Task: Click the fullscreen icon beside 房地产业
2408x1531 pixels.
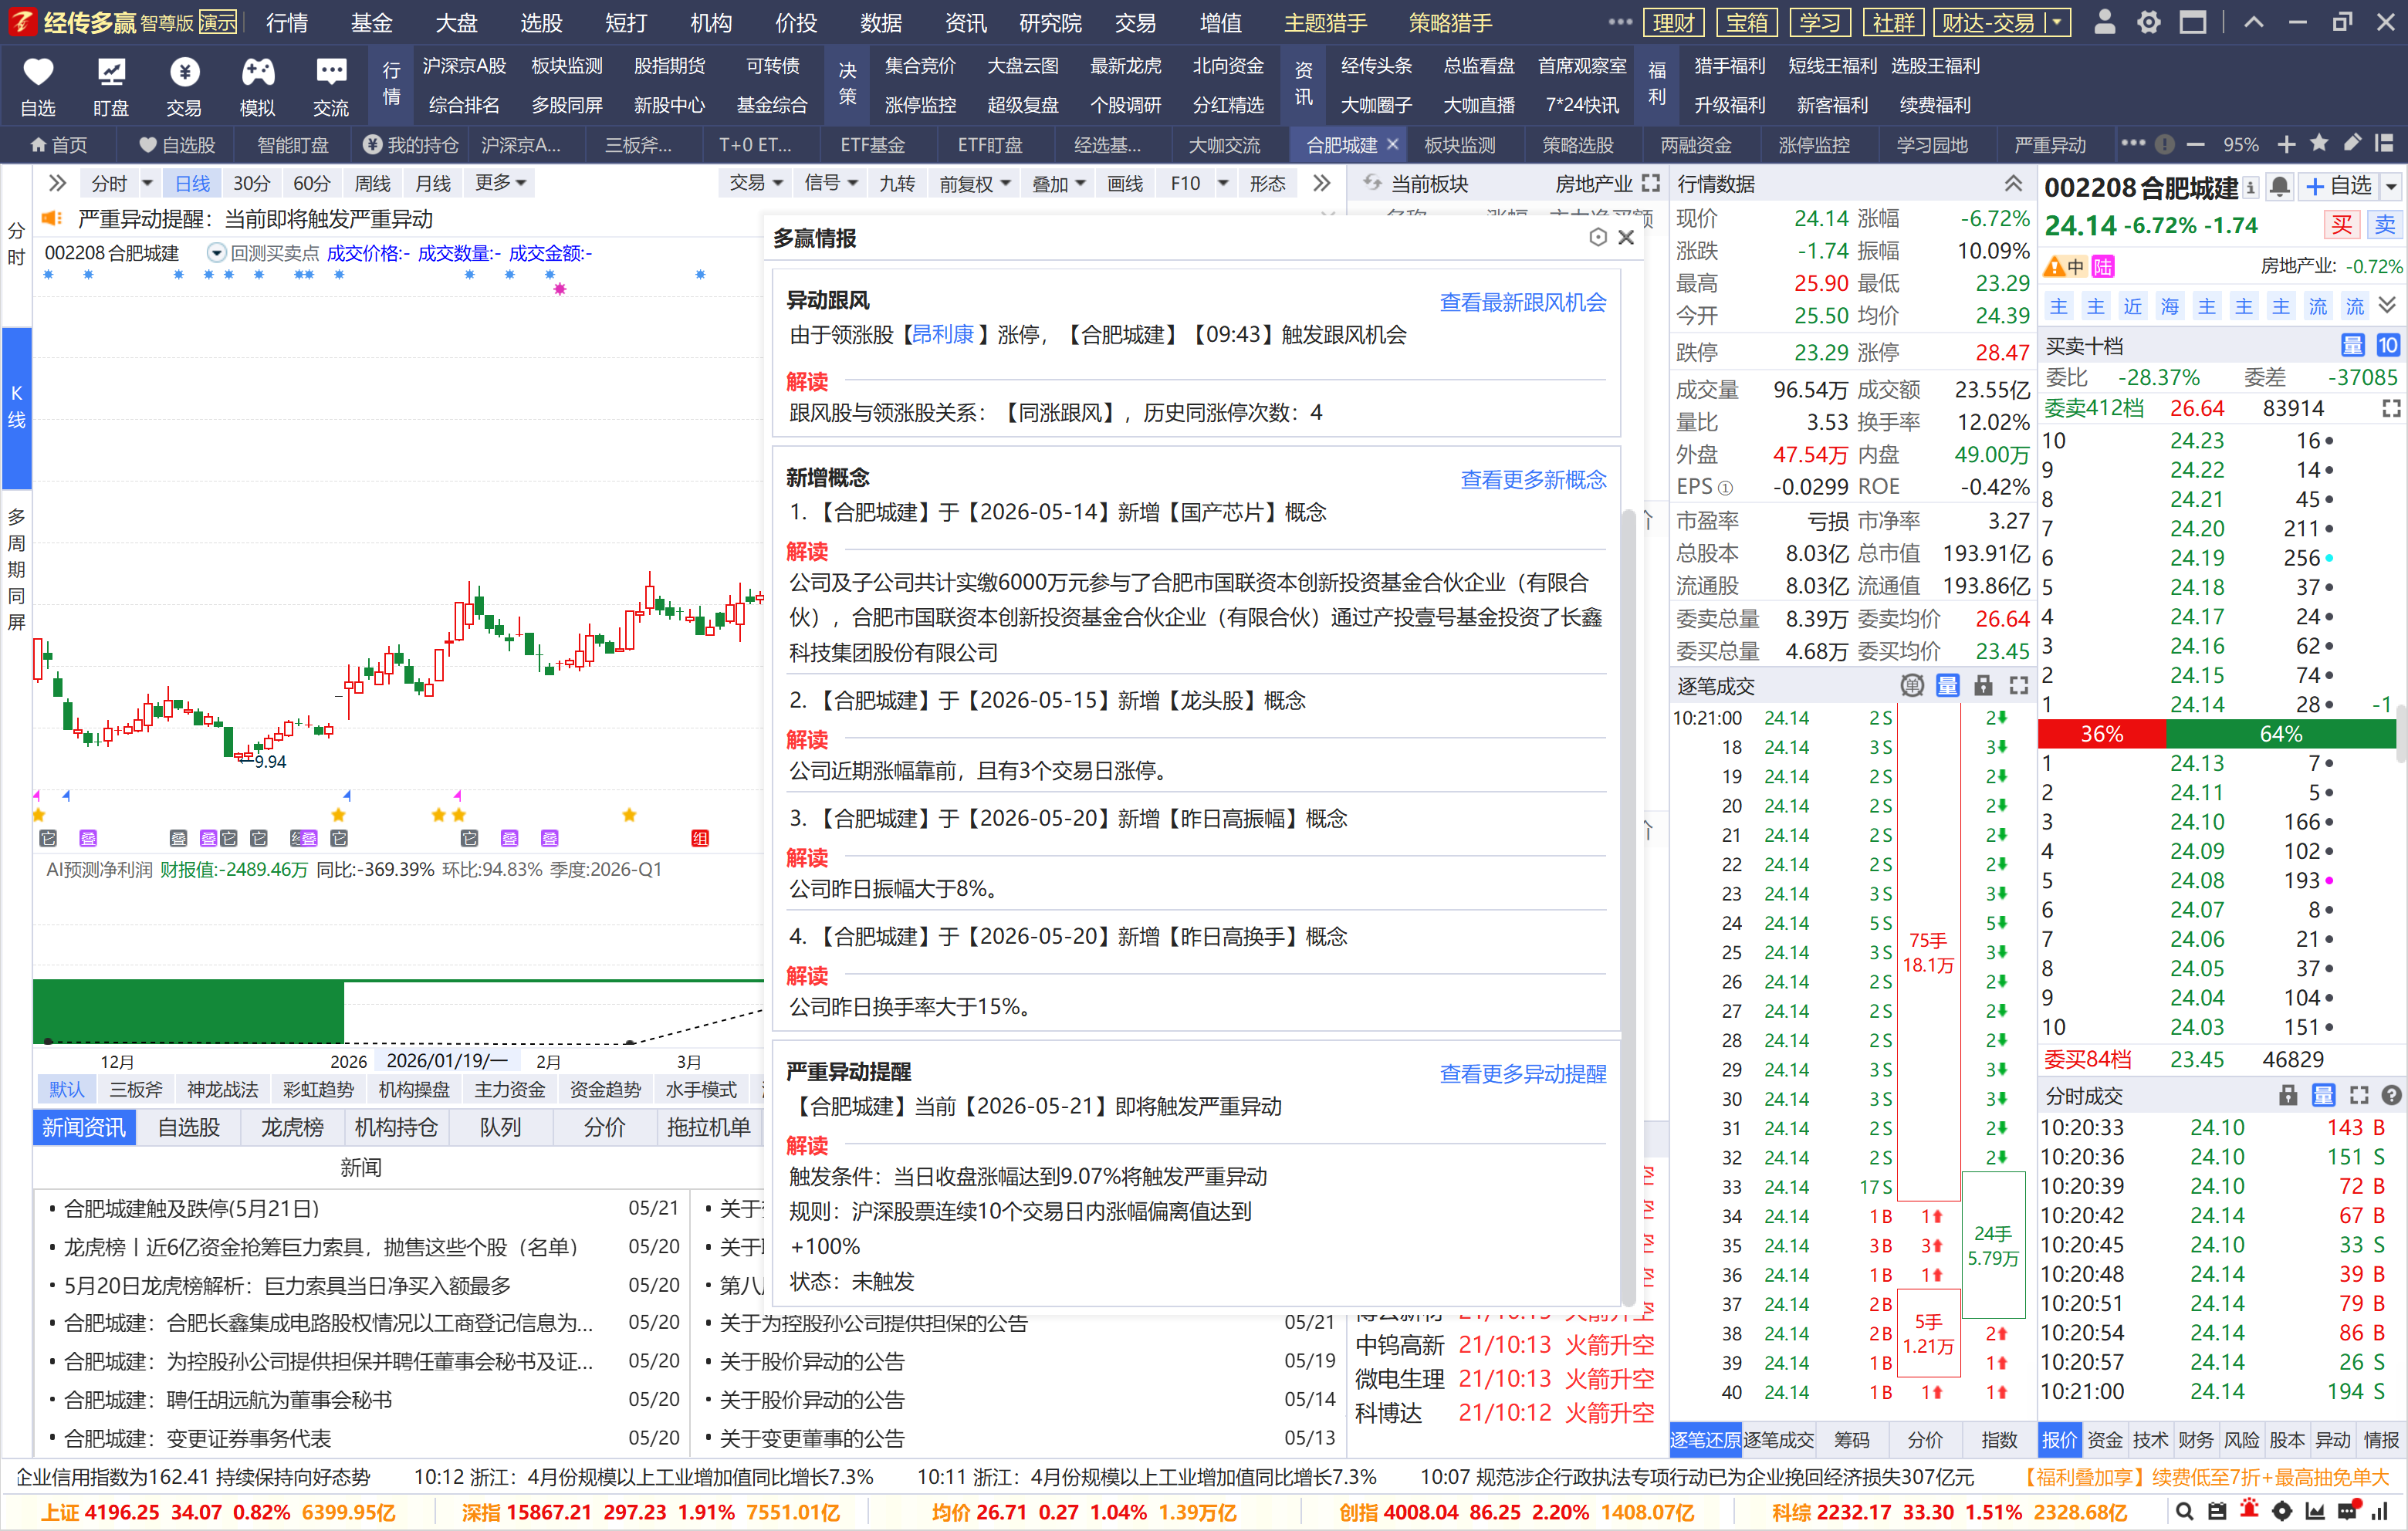Action: [x=1650, y=184]
